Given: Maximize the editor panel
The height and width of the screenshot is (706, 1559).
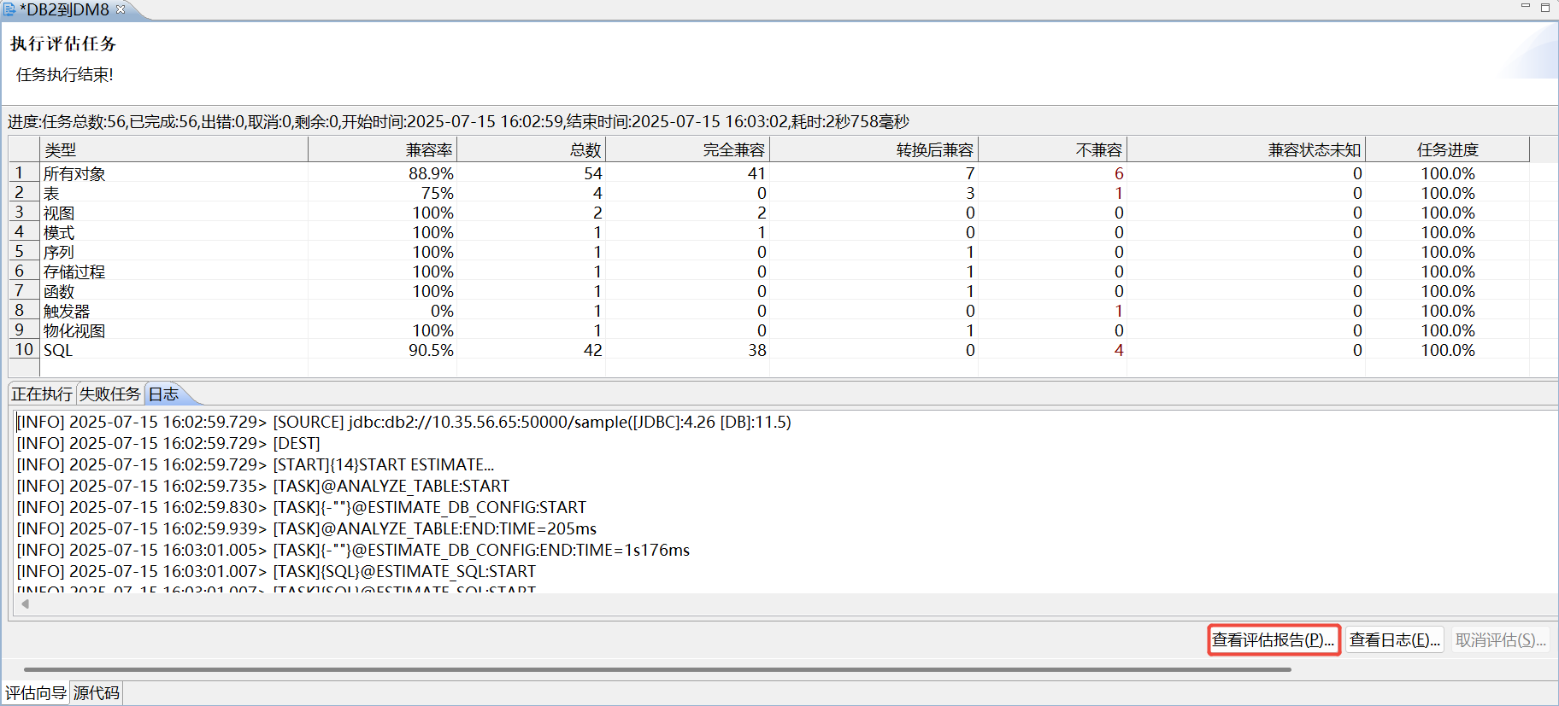Looking at the screenshot, I should (x=1545, y=7).
